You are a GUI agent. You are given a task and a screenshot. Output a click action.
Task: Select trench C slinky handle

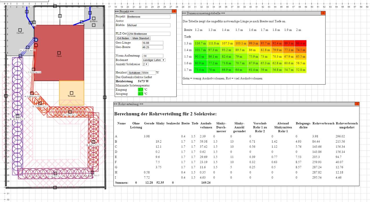55,173
